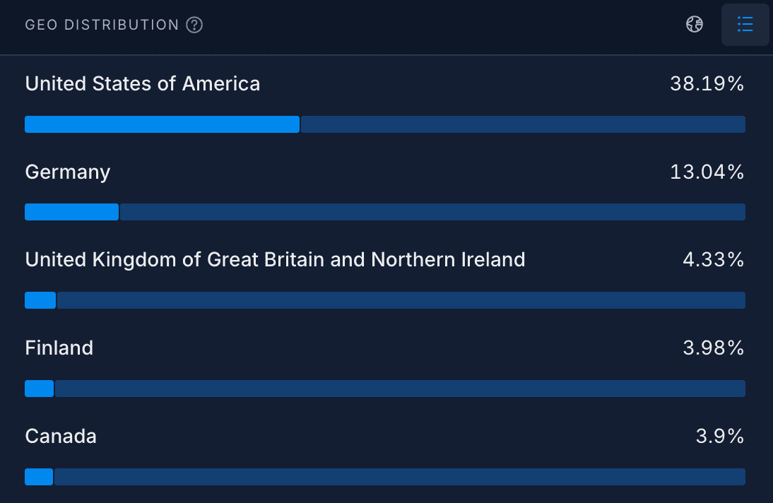Click the Canada distribution bar
Image resolution: width=773 pixels, height=503 pixels.
click(385, 477)
